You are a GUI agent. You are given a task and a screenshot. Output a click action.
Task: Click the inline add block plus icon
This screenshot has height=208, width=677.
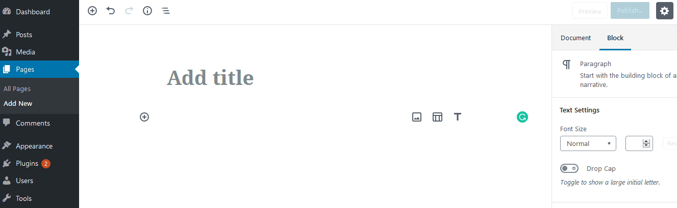(144, 117)
